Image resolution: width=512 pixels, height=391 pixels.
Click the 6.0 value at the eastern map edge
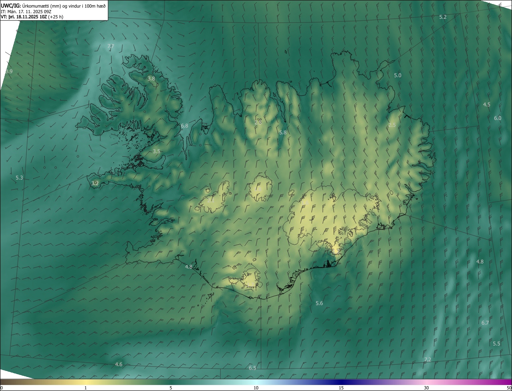(497, 118)
